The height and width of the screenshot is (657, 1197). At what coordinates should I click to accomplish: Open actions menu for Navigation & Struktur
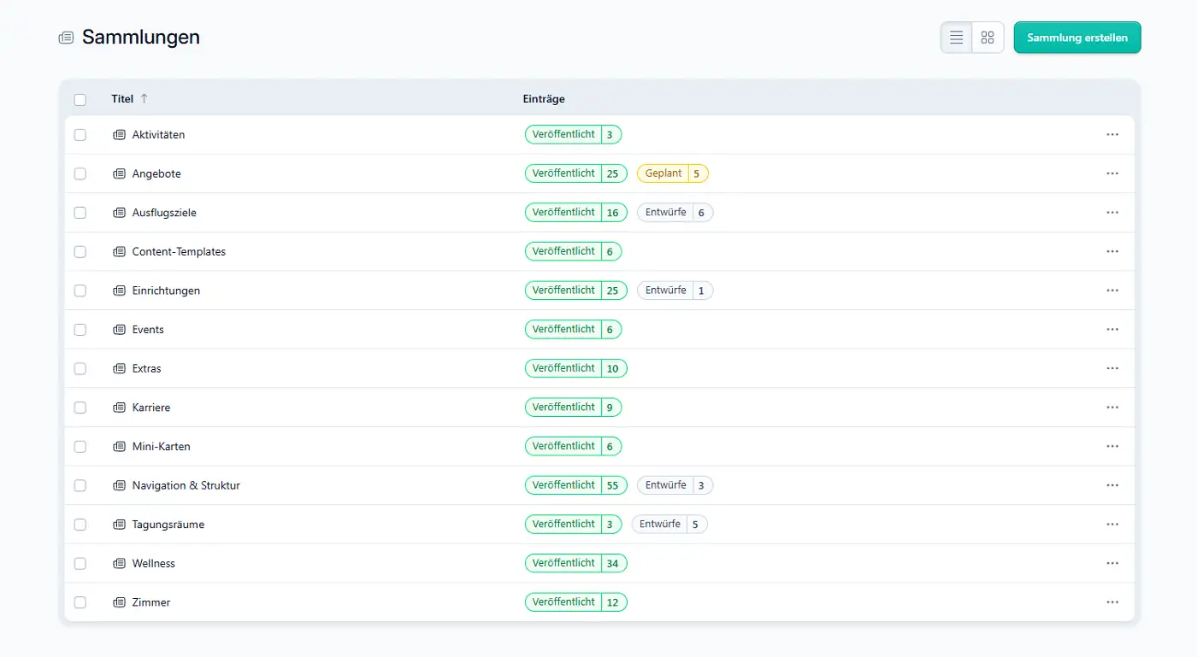coord(1111,485)
